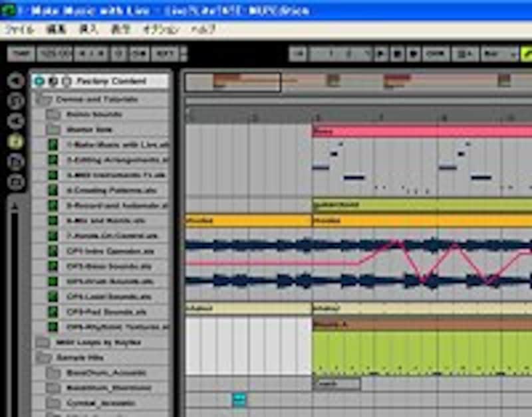Switch to File Browser 3 sidebar icon
The width and height of the screenshot is (532, 417).
(x=16, y=182)
